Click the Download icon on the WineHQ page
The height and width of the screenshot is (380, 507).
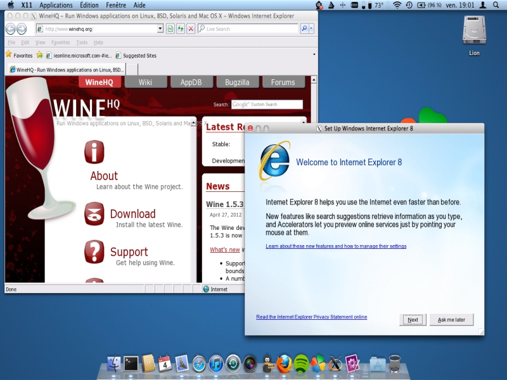pyautogui.click(x=94, y=213)
